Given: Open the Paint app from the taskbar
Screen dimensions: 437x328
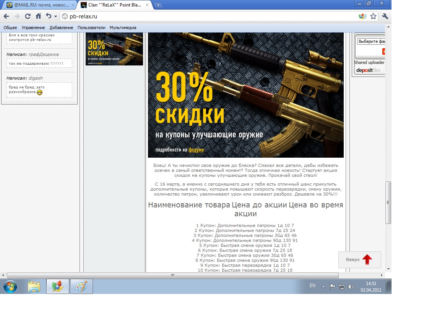Looking at the screenshot, I should (x=81, y=286).
